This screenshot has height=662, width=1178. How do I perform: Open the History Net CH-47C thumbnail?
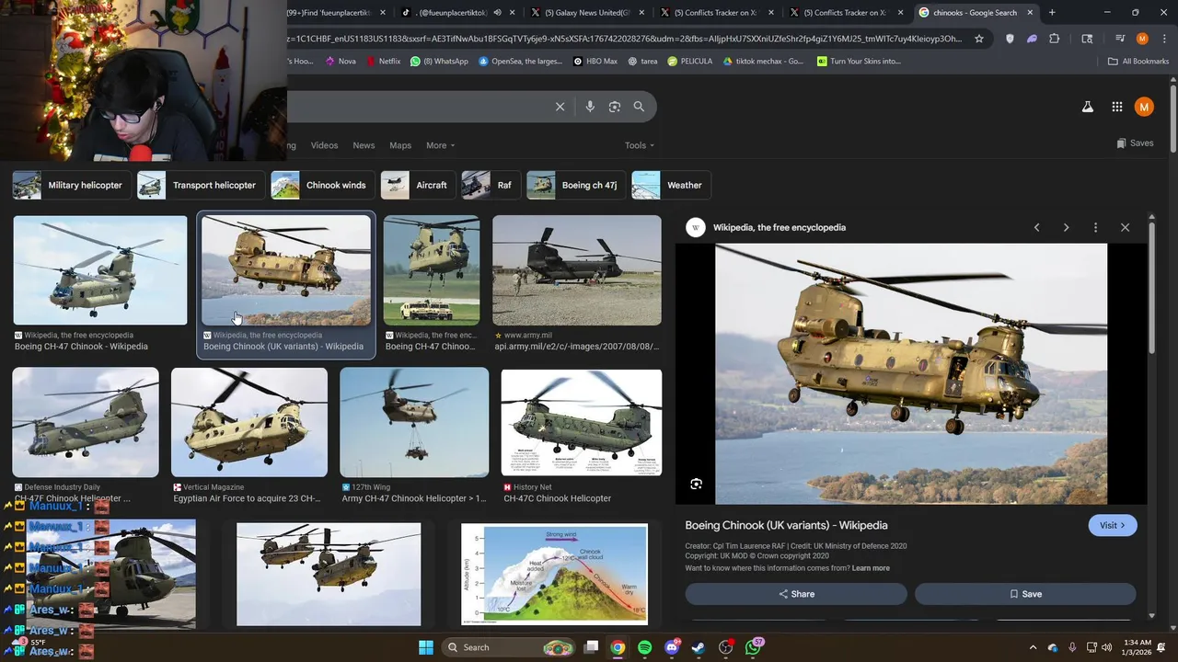click(582, 422)
